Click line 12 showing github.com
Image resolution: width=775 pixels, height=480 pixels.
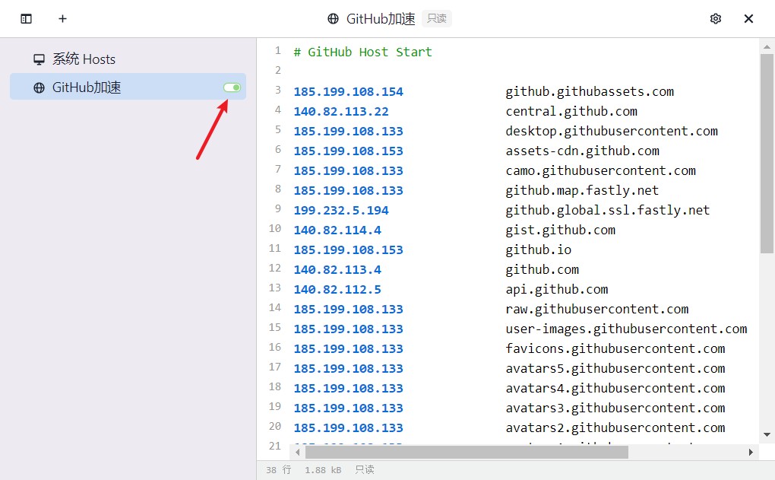[542, 269]
